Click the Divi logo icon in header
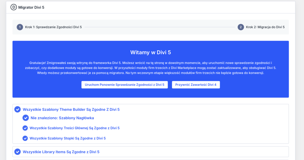Viewport: 304px width, 160px height. point(14,7)
